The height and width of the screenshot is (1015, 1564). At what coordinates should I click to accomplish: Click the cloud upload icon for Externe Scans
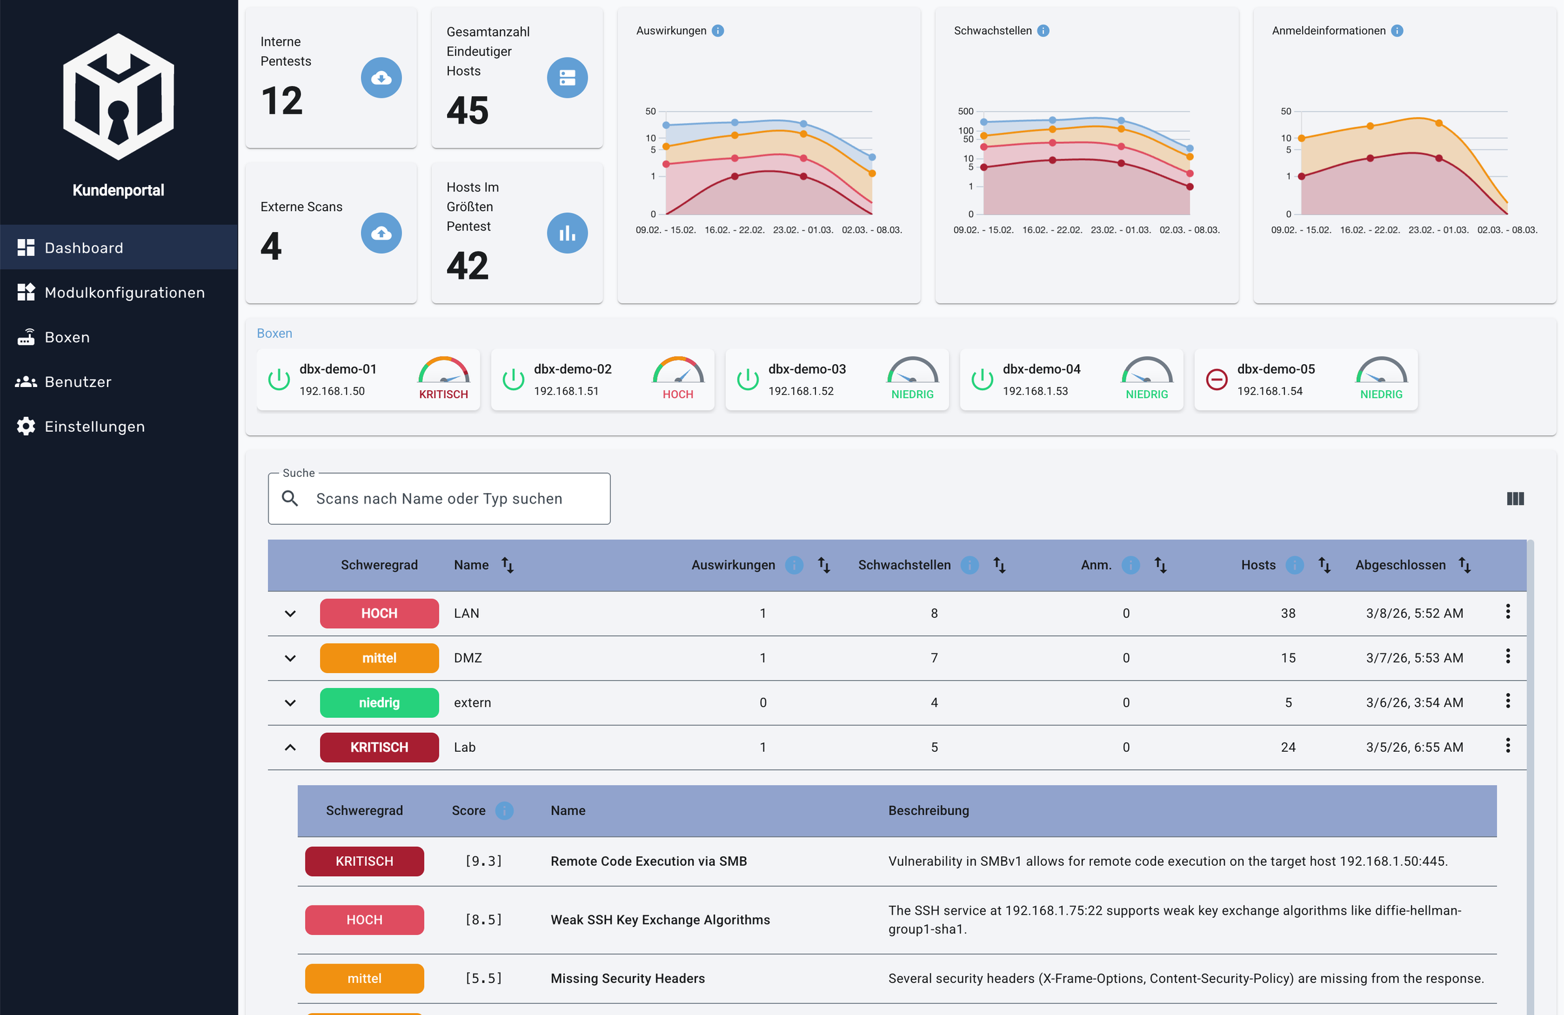pos(381,233)
